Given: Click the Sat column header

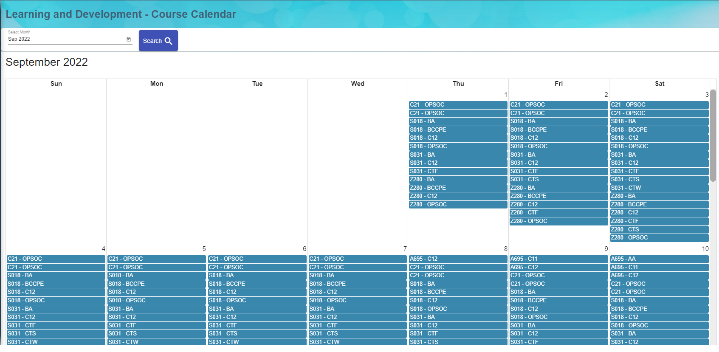Looking at the screenshot, I should pyautogui.click(x=659, y=84).
